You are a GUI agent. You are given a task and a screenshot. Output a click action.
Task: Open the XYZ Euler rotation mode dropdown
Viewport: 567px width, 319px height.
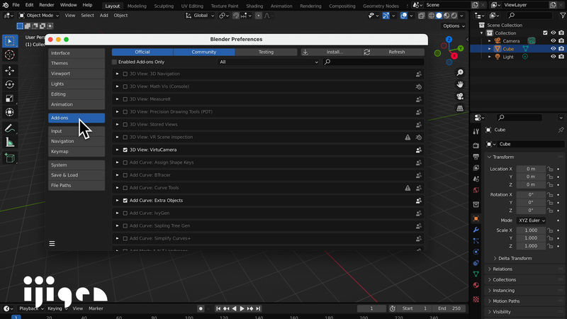tap(531, 220)
